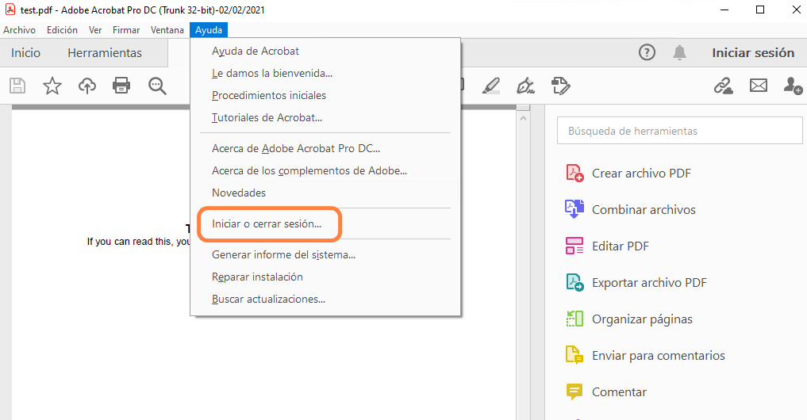Open Crear archivo PDF tool label
The height and width of the screenshot is (420, 807).
[641, 174]
